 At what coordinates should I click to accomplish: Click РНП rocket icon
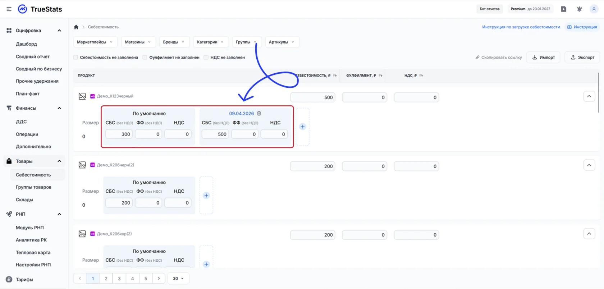click(9, 214)
